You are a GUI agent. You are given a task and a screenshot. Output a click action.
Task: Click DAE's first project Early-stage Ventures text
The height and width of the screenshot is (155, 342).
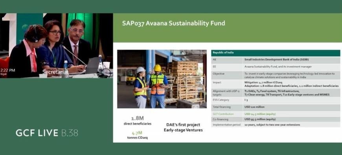183,127
